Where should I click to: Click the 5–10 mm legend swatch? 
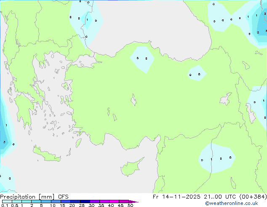pos(46,202)
